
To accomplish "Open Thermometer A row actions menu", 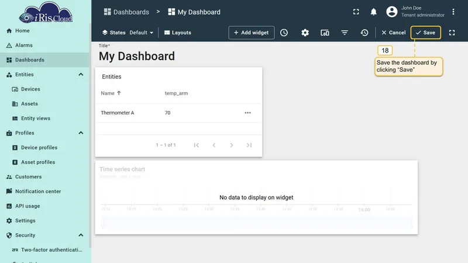I will (247, 113).
